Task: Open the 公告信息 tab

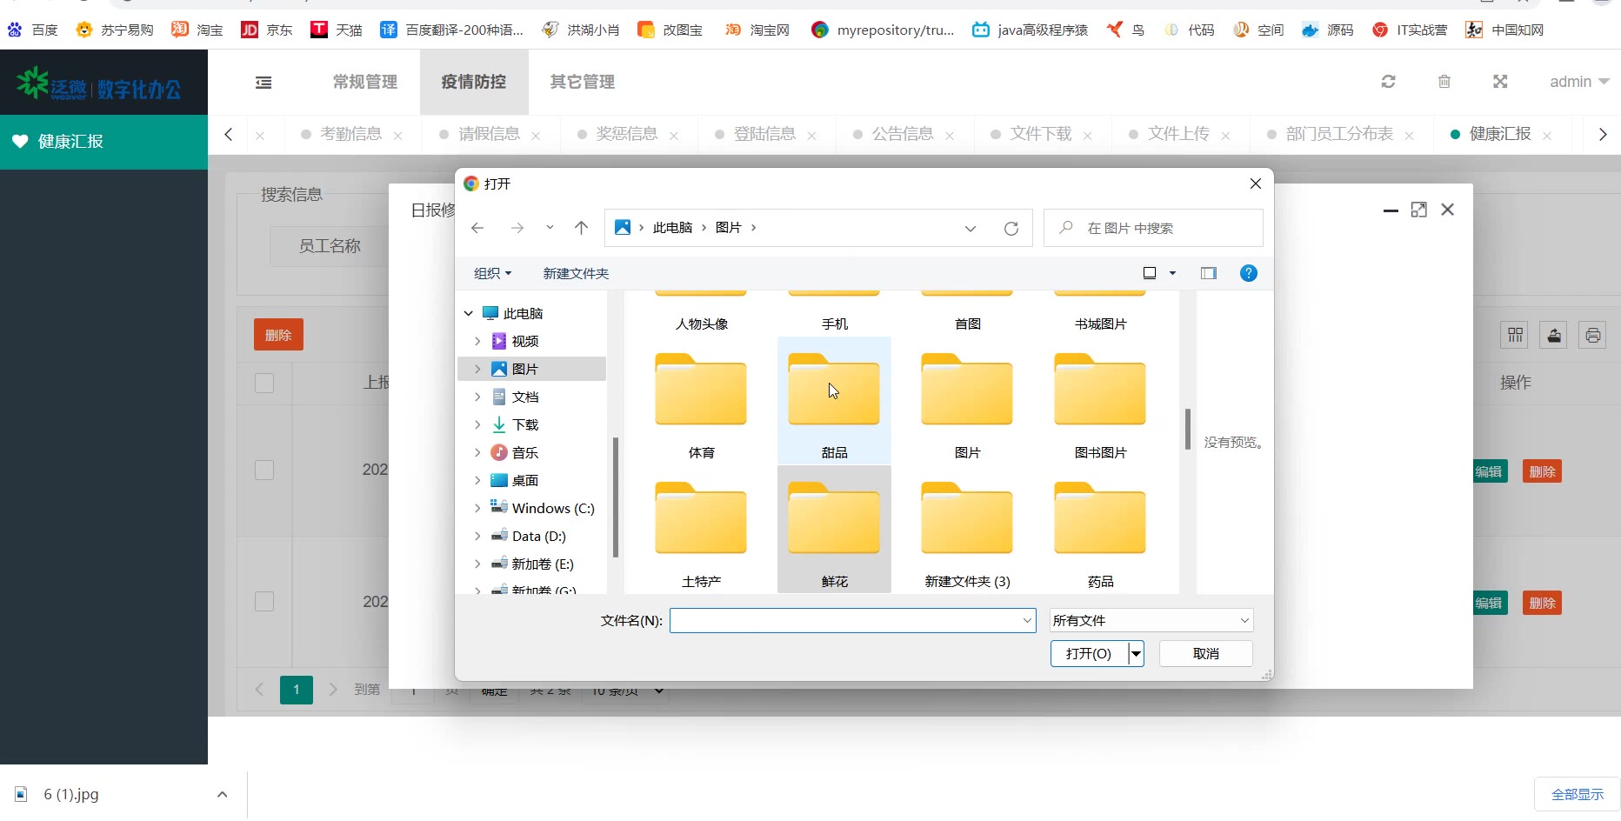Action: (903, 134)
